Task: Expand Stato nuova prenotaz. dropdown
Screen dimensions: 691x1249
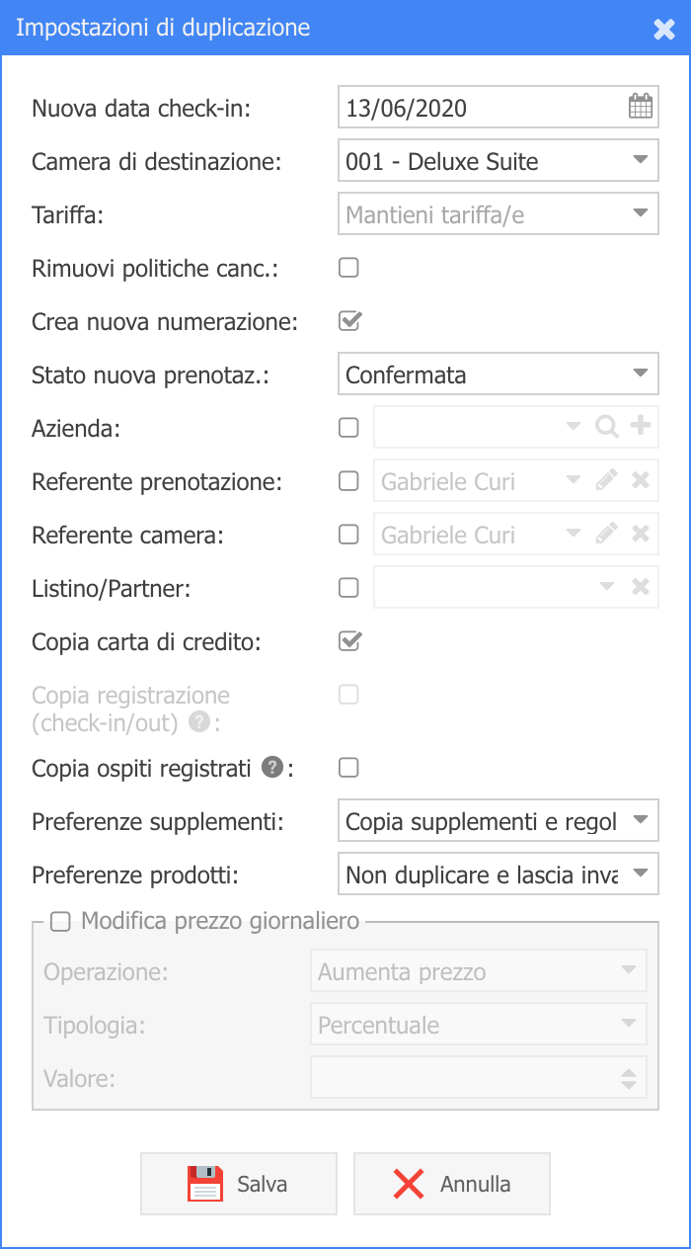Action: (499, 374)
